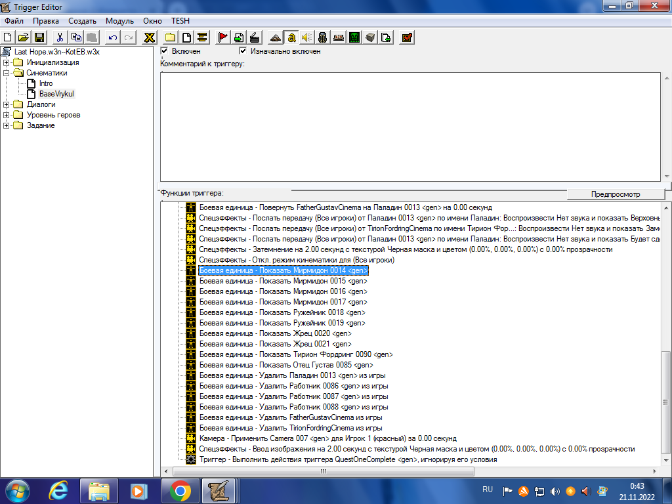Select the Last Hope.w3n--KotEB.w3x root node

pyautogui.click(x=56, y=52)
